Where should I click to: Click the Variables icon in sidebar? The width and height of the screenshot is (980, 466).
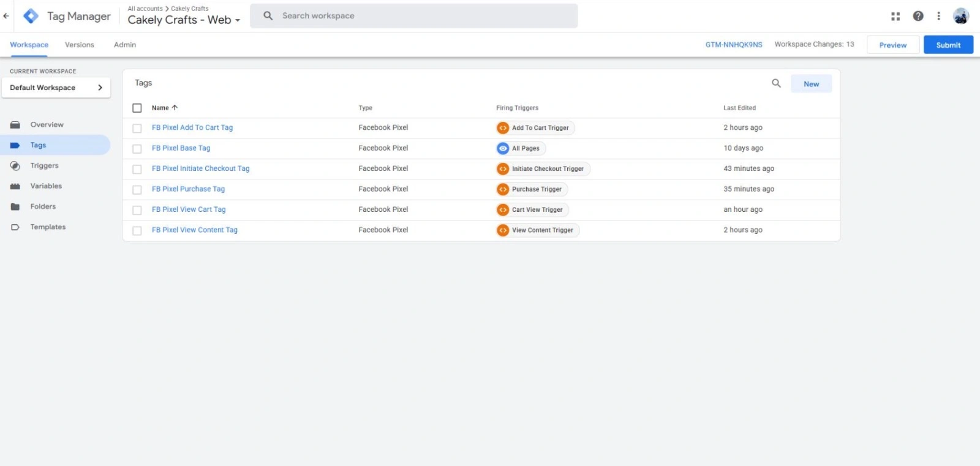(15, 186)
